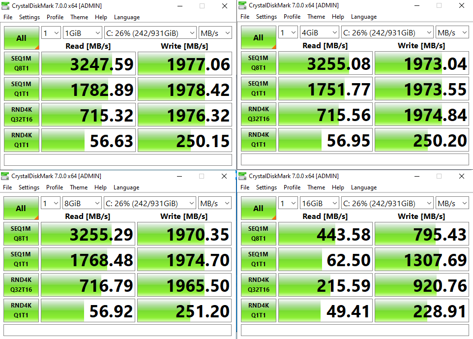This screenshot has width=473, height=339.
Task: Click CrystalDiskMark app icon in 8GiB window
Action: [x=5, y=176]
